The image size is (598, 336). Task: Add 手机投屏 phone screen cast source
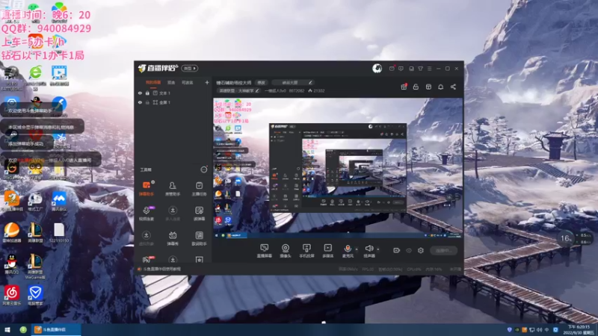[x=306, y=251]
